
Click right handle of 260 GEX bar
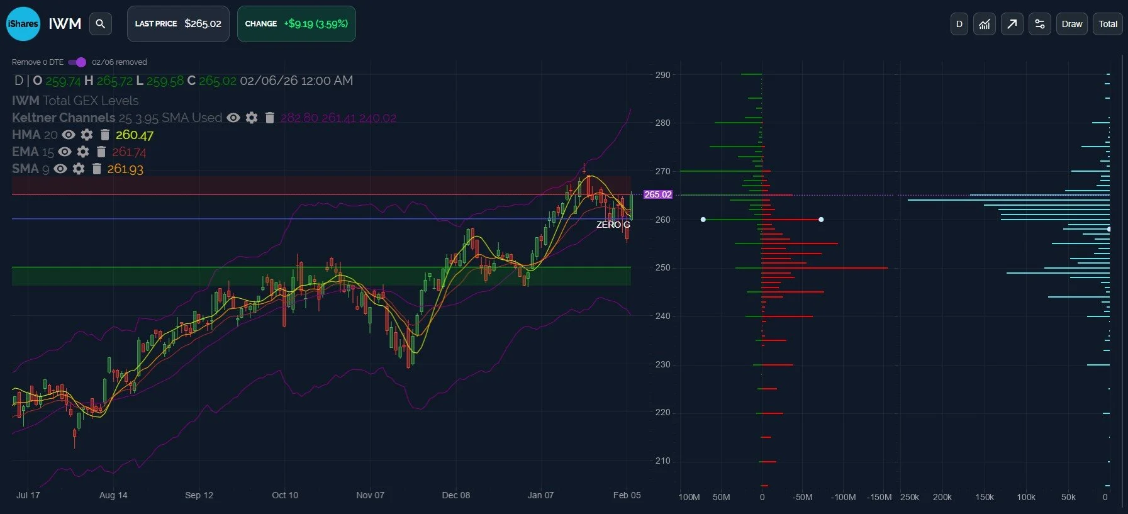tap(821, 220)
